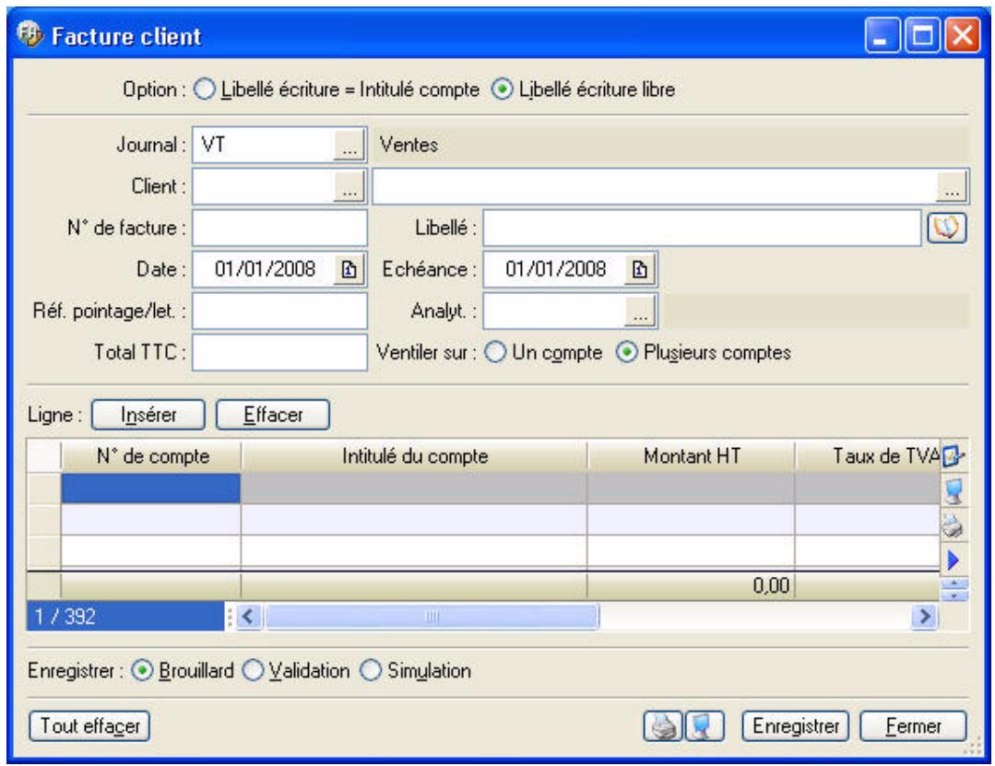This screenshot has height=766, width=995.
Task: Open the Libellé book lookup icon
Action: (x=946, y=229)
